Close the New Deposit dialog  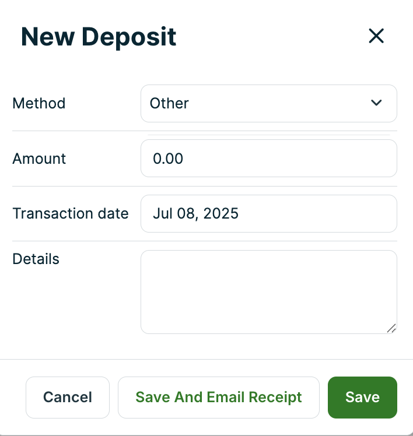click(376, 36)
